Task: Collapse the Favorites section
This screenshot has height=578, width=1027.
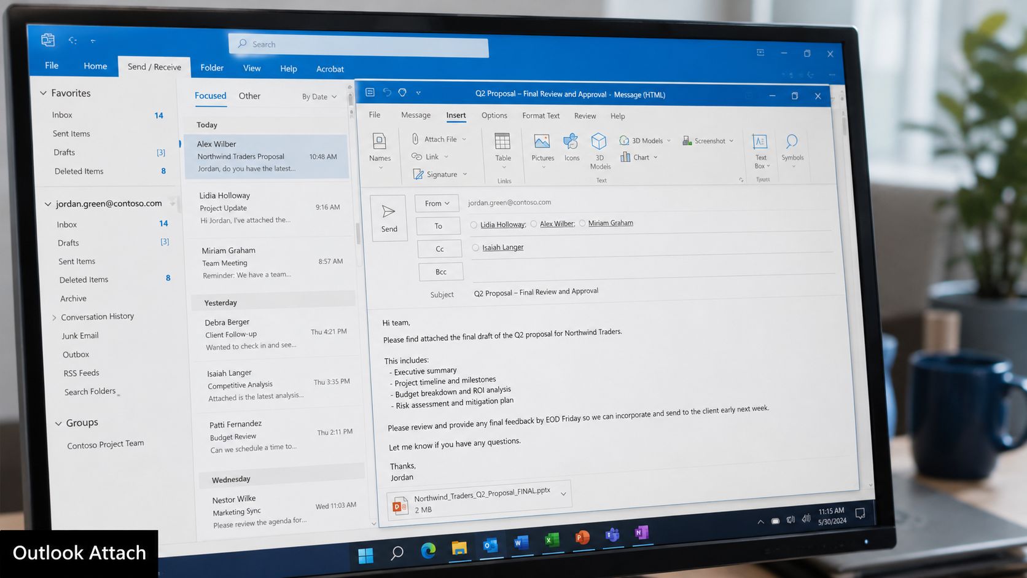Action: 43,93
